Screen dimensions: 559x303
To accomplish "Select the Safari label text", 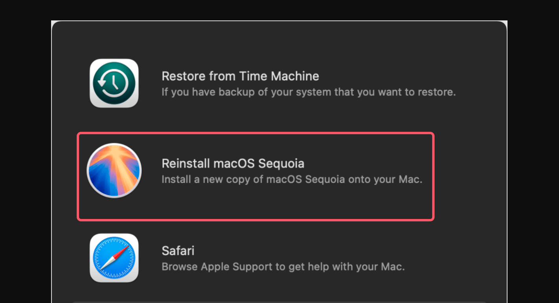I will click(178, 250).
